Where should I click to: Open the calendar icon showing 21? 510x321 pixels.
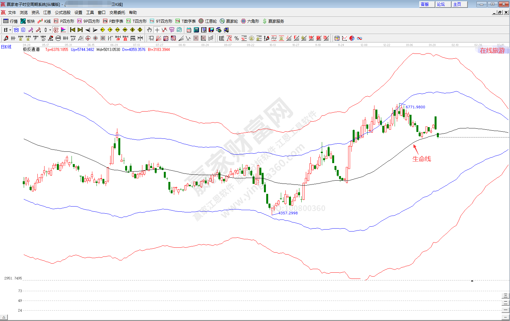(x=189, y=30)
